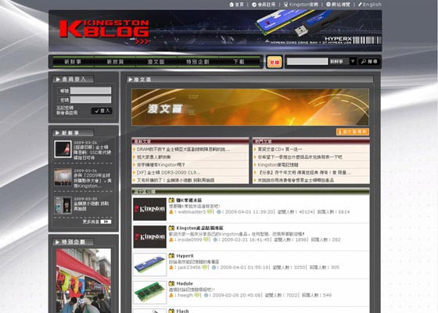Open the 下載 navigation tab

tap(239, 62)
